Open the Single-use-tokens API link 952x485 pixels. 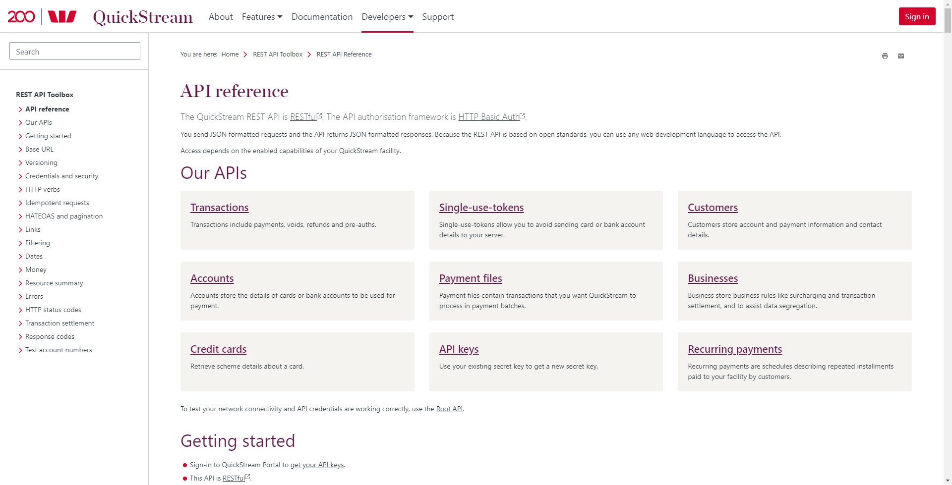(x=481, y=208)
